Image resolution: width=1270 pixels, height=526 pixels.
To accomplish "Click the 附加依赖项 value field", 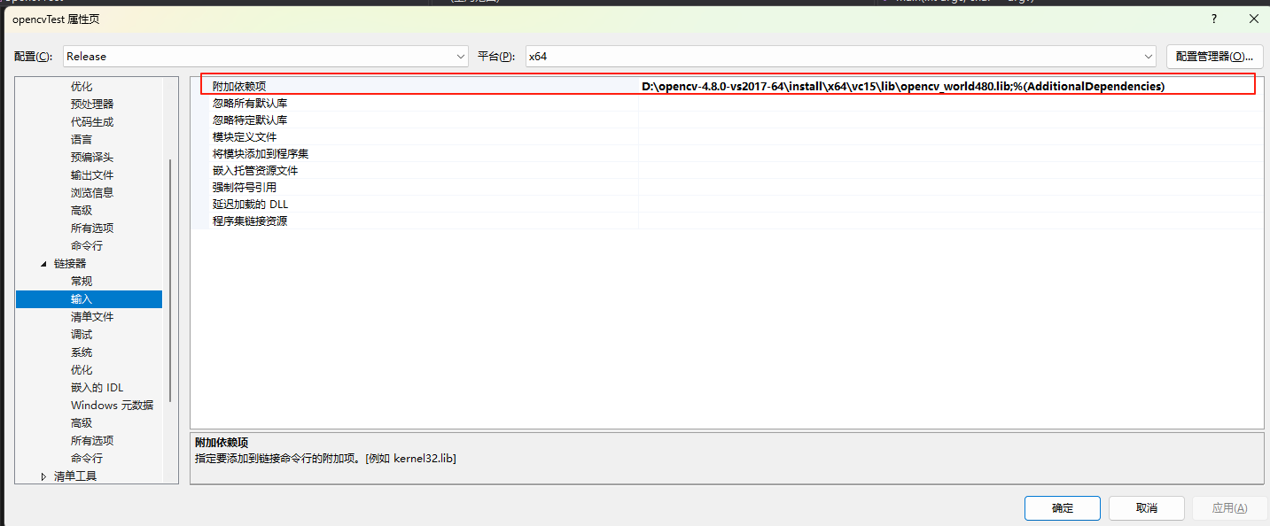I will tap(904, 86).
